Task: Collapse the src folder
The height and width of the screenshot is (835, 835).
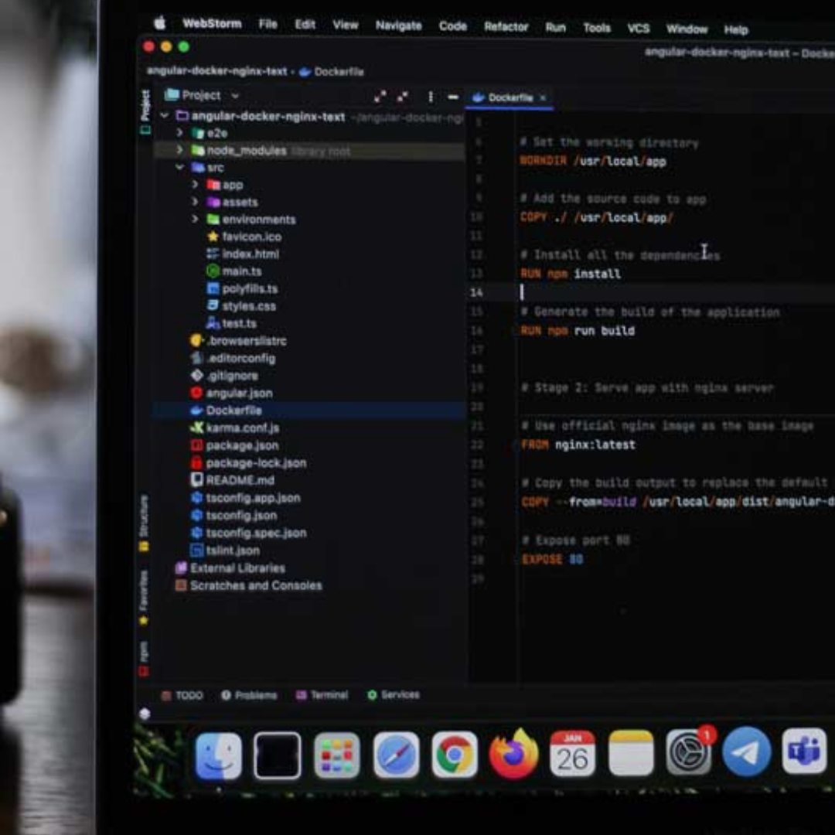Action: coord(180,168)
